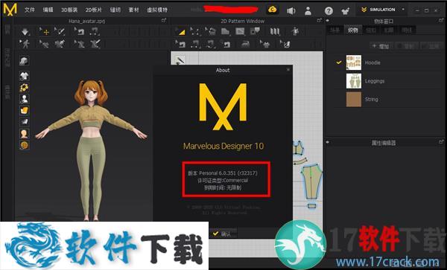Click the walking avatar motion icon
The width and height of the screenshot is (447, 270).
pyautogui.click(x=25, y=44)
